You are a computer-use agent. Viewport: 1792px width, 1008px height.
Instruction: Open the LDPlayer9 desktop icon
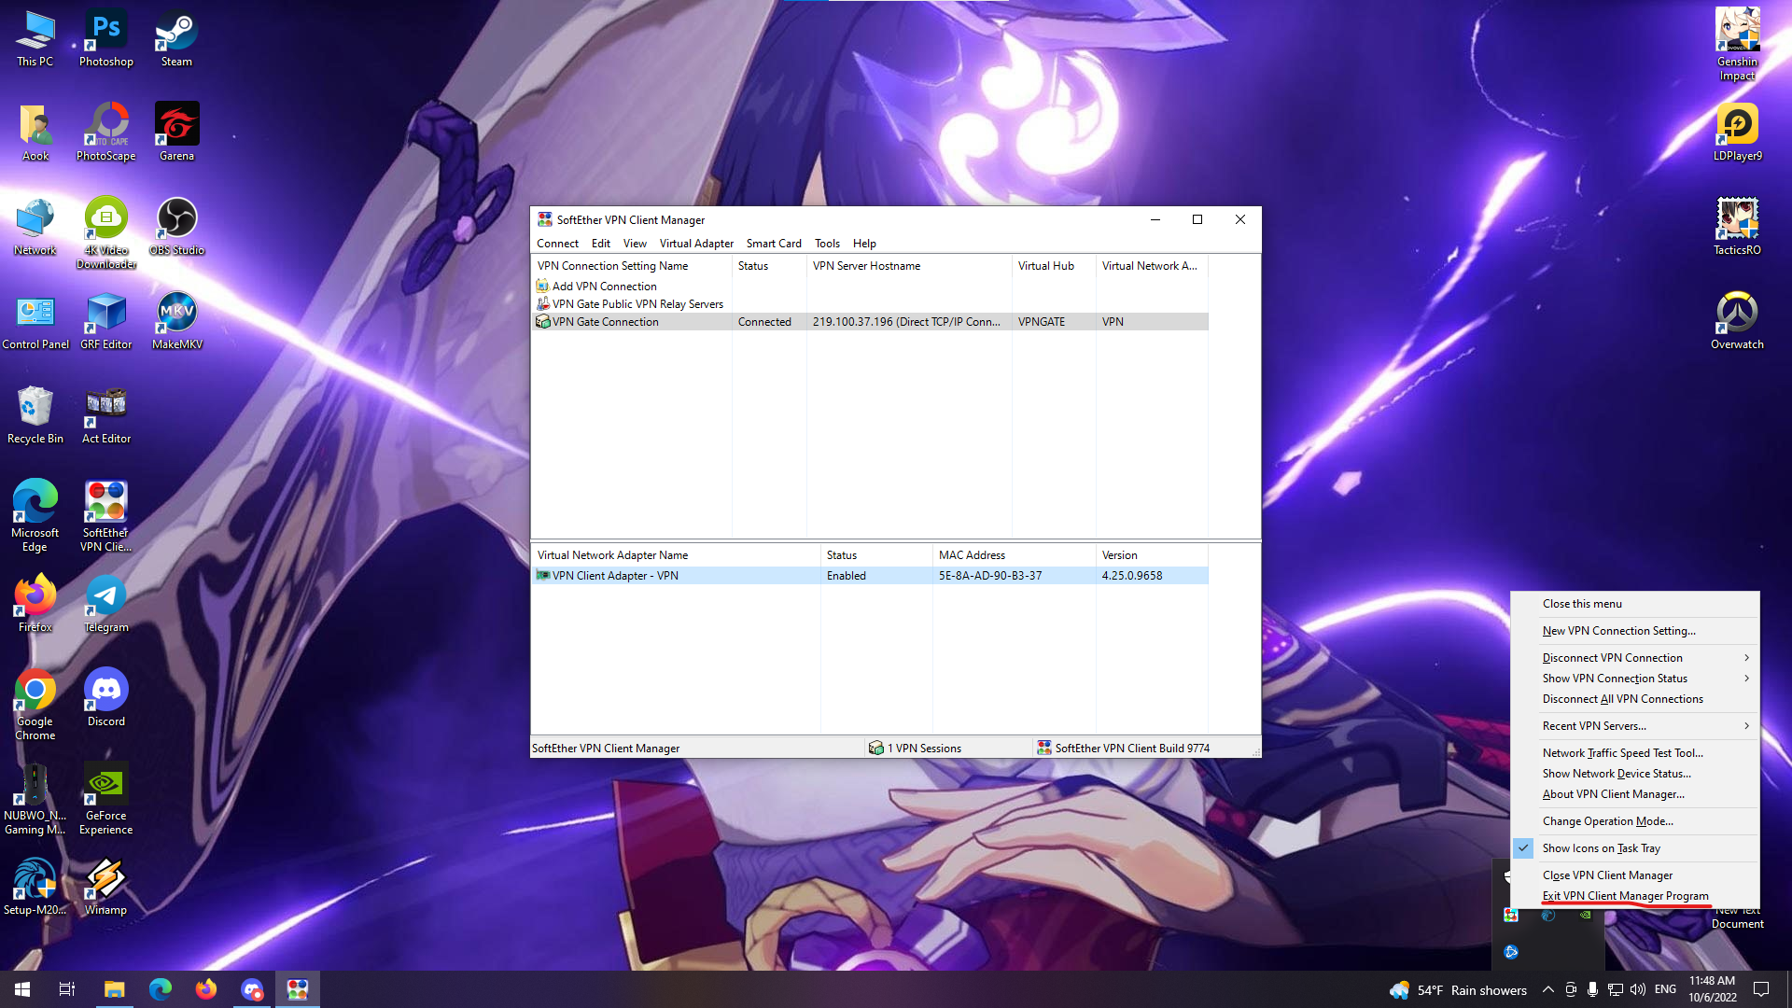[x=1737, y=133]
